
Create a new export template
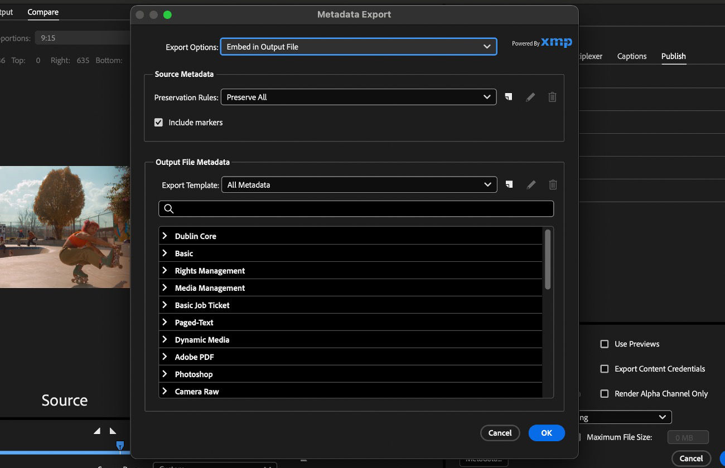click(508, 184)
